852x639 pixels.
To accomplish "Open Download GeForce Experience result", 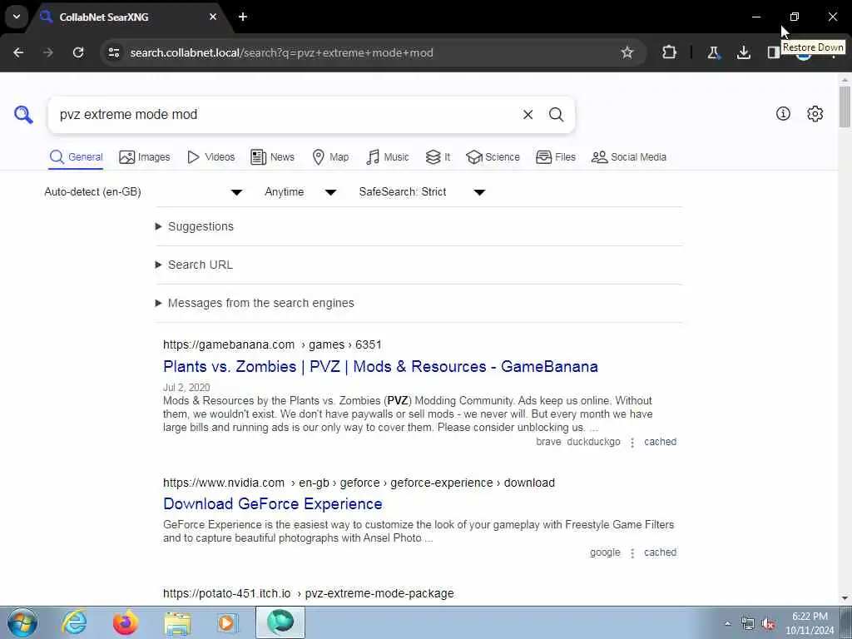I will tap(273, 503).
